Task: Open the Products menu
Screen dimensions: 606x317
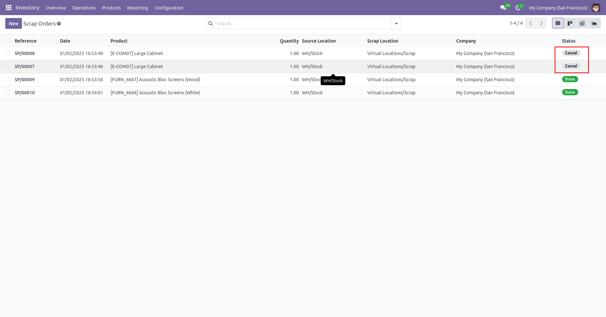Action: [111, 8]
